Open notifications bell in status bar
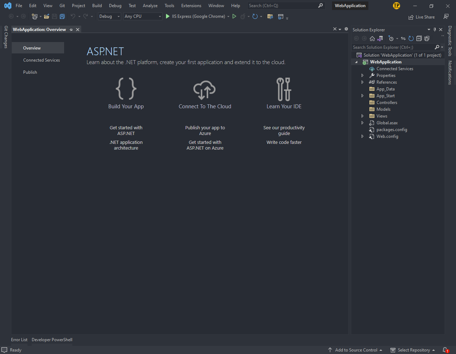The width and height of the screenshot is (456, 354). coord(445,350)
